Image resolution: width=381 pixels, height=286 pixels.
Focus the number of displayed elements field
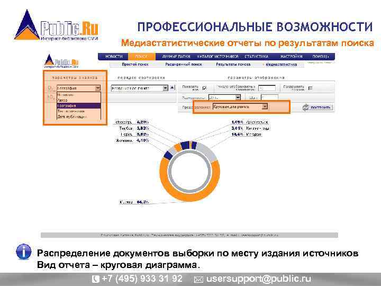[x=267, y=88]
